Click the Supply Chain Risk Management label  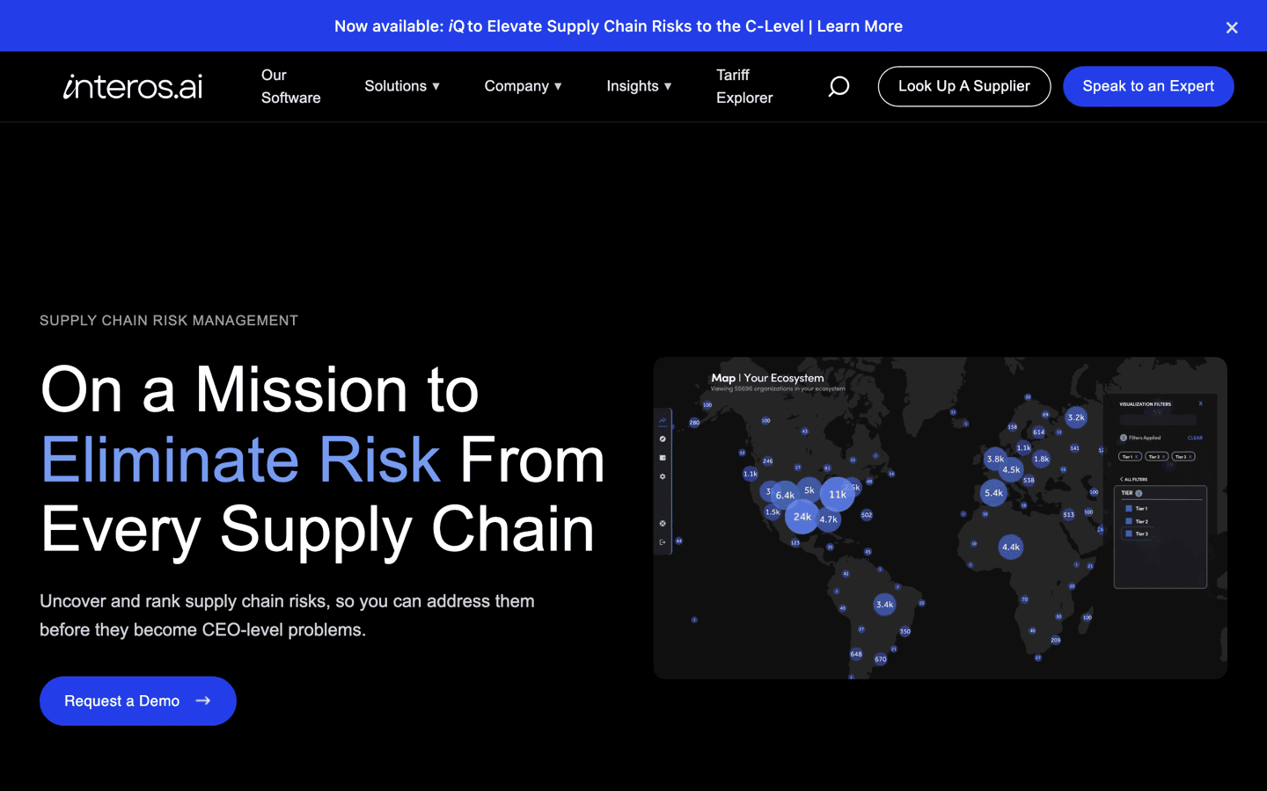pos(169,321)
